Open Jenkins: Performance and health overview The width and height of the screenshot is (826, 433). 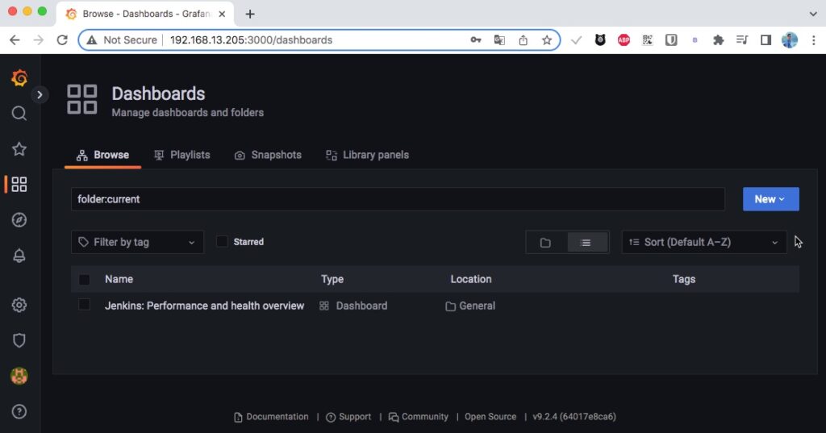[x=204, y=306]
